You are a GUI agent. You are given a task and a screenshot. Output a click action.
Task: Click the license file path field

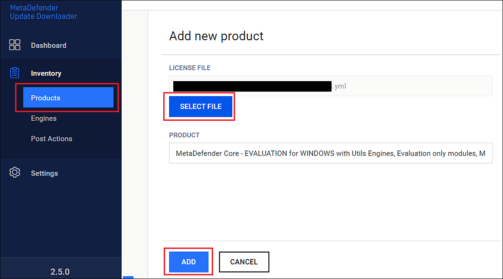(x=331, y=86)
